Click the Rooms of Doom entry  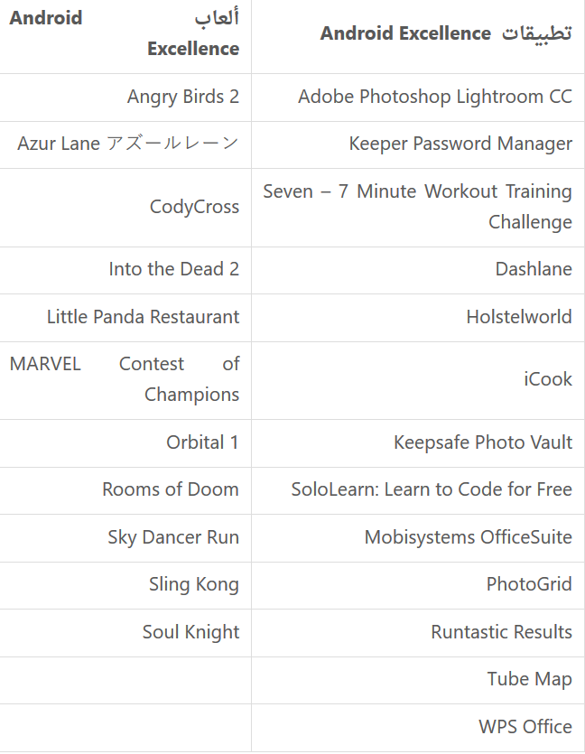tap(170, 489)
